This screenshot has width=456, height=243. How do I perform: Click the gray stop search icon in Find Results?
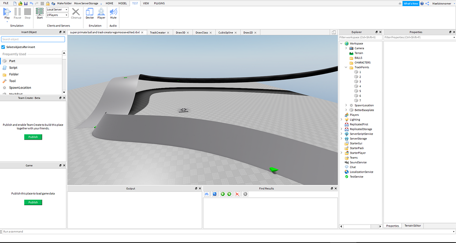[245, 194]
